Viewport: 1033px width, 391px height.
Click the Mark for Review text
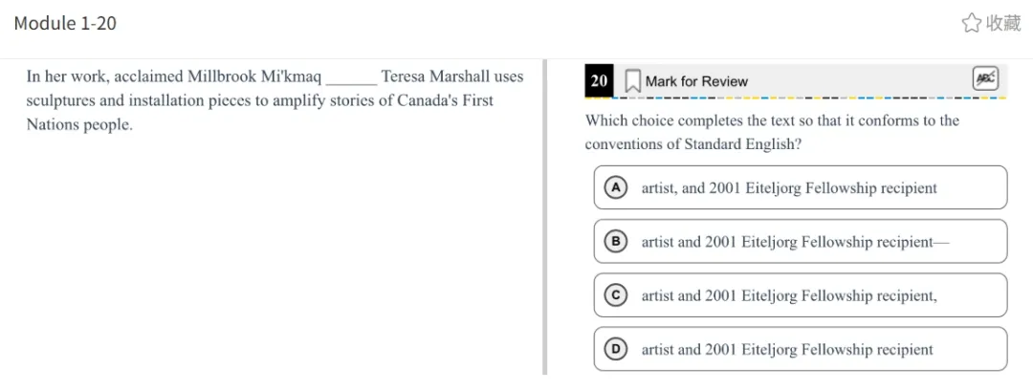pos(696,81)
